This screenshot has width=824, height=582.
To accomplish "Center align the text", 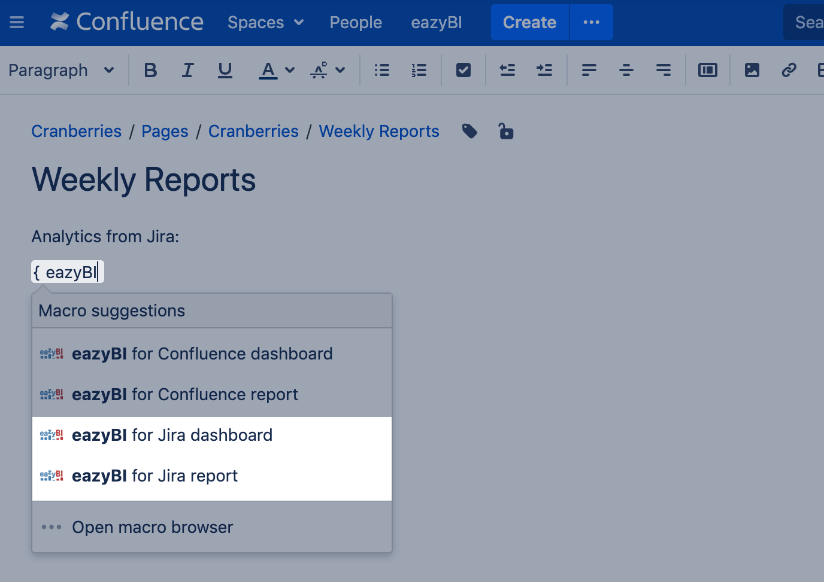I will [x=626, y=70].
